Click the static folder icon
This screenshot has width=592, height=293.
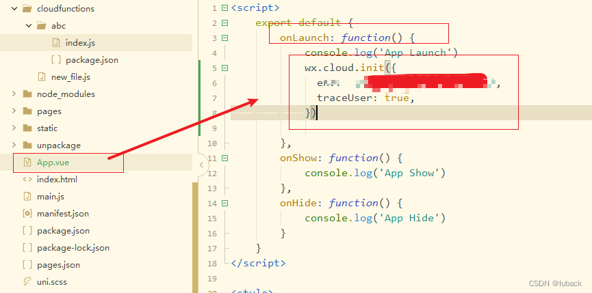pos(27,128)
